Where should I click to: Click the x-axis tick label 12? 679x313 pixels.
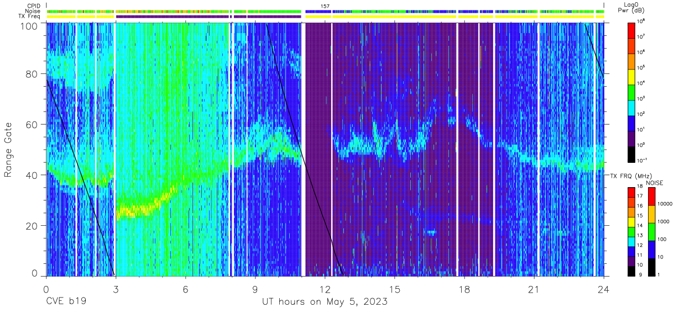coord(325,289)
